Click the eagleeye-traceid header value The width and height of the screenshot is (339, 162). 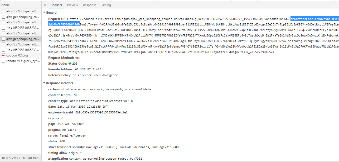101,112
